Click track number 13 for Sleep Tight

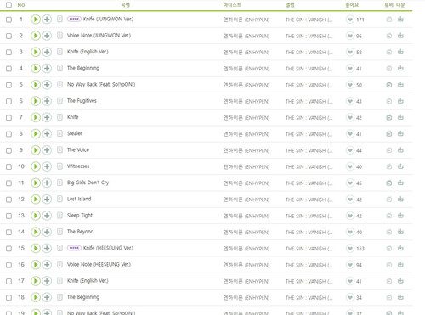pyautogui.click(x=21, y=216)
